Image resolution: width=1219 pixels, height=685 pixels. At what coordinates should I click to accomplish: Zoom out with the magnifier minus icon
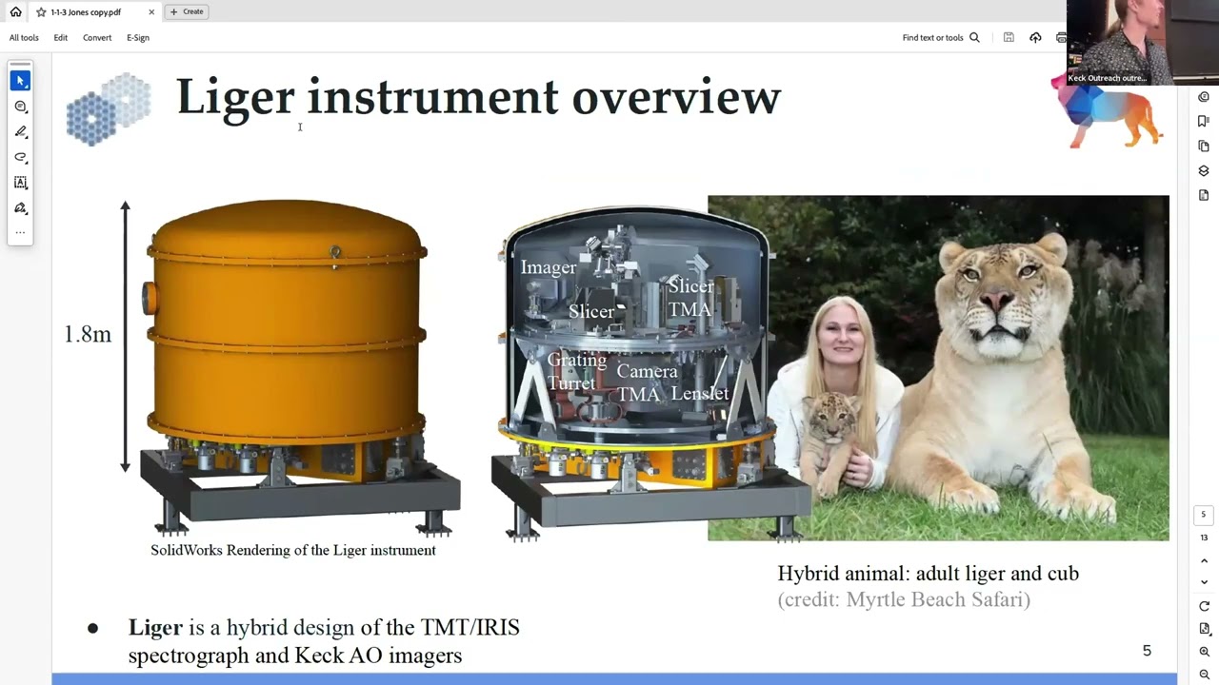[x=1204, y=674]
